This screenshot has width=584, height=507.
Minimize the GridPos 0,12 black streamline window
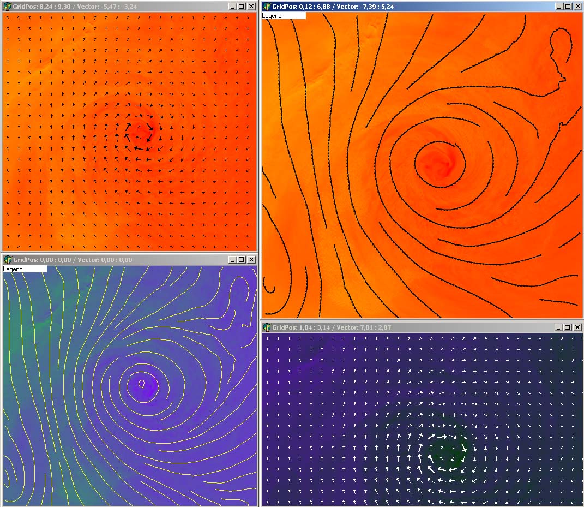(x=559, y=7)
